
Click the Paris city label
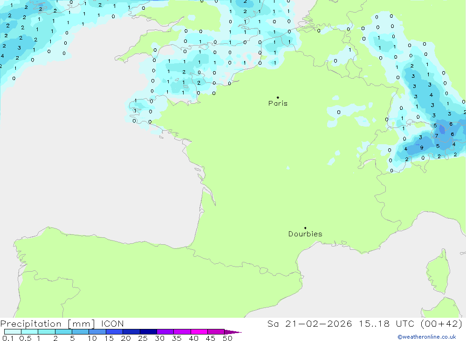click(278, 103)
